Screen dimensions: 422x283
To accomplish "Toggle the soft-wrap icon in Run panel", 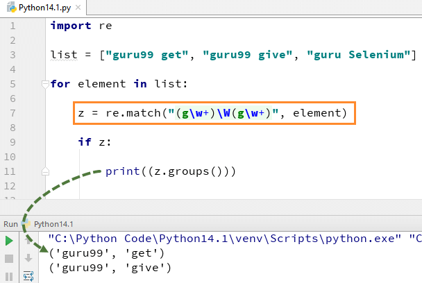I will pos(28,275).
